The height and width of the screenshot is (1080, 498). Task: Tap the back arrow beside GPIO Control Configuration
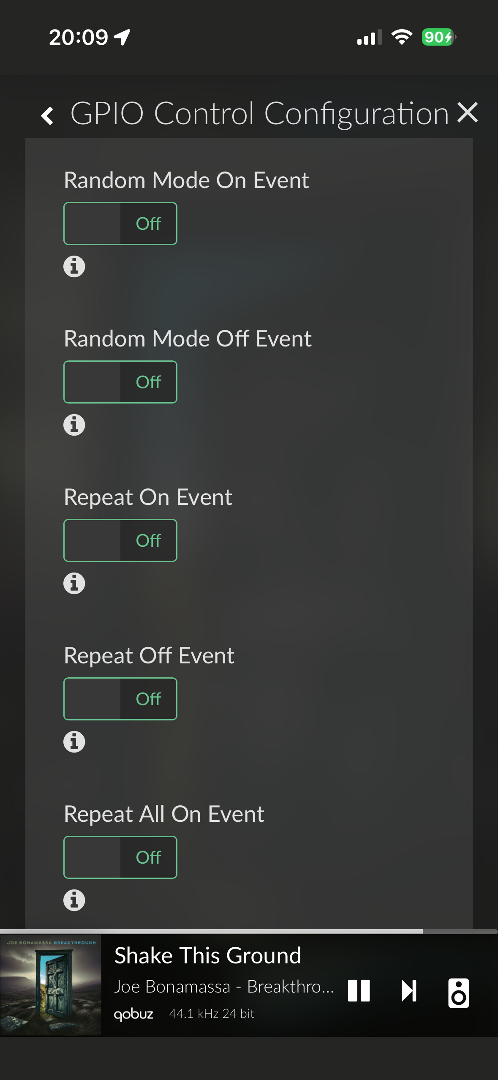click(x=47, y=115)
